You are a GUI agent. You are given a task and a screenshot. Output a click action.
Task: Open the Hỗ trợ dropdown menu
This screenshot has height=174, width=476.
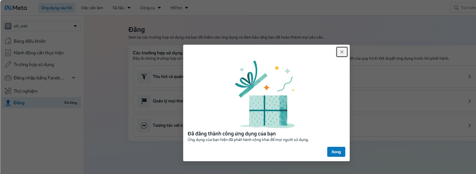click(x=179, y=8)
